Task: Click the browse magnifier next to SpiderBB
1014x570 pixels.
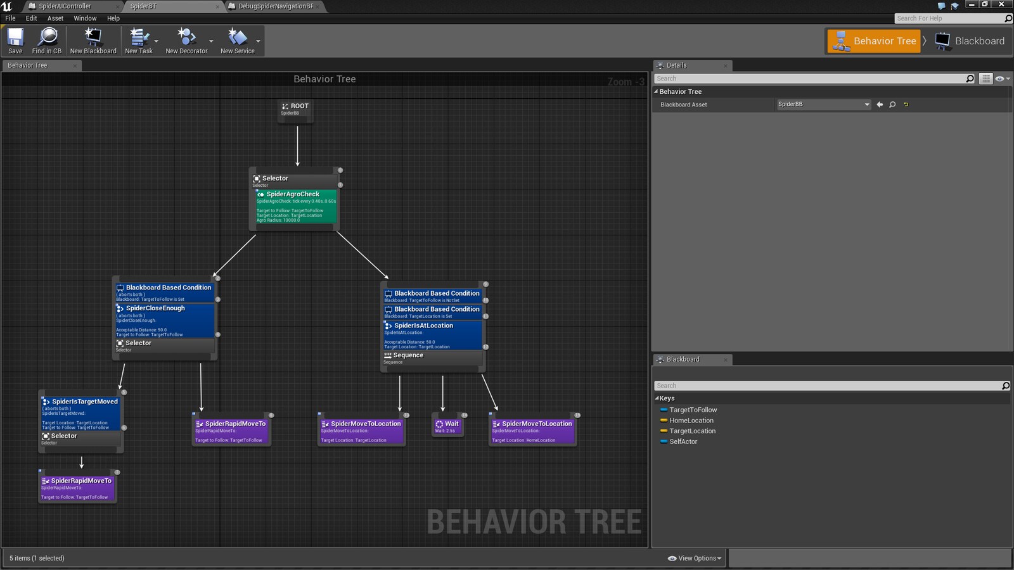Action: [892, 104]
